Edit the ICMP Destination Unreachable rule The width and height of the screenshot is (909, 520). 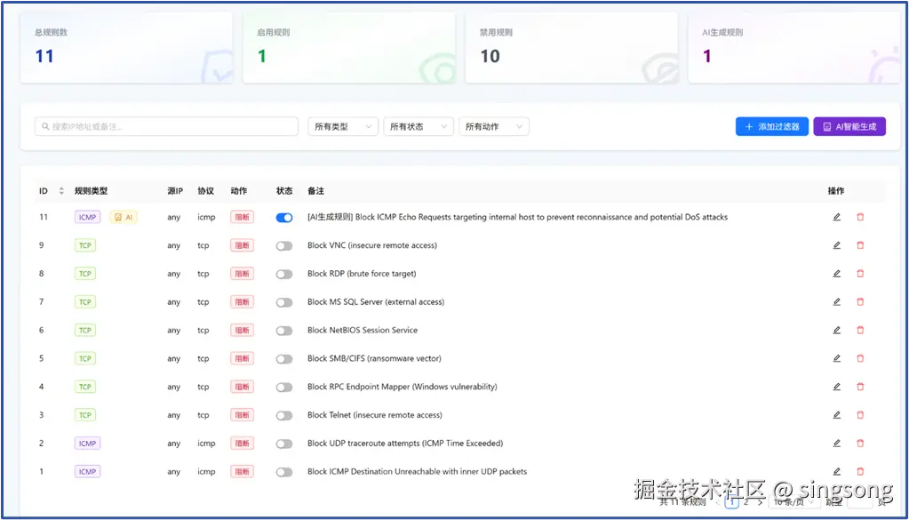[836, 471]
